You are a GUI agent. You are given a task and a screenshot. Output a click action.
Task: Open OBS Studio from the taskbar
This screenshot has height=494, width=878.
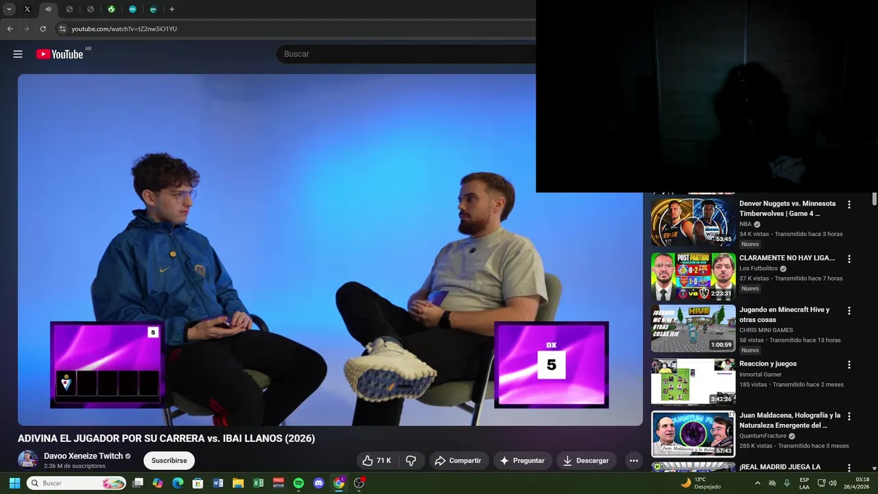[x=359, y=483]
